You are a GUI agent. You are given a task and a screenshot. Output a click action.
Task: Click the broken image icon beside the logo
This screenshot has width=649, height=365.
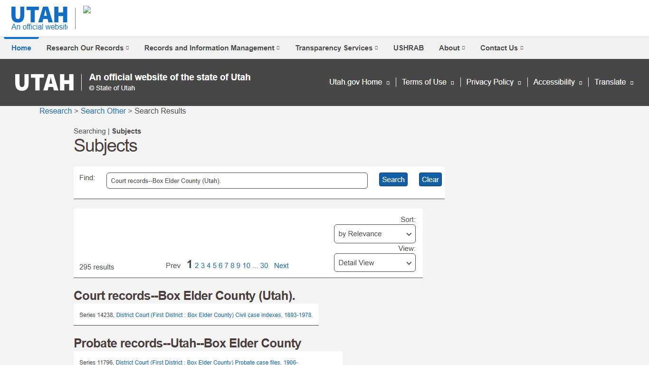[87, 10]
